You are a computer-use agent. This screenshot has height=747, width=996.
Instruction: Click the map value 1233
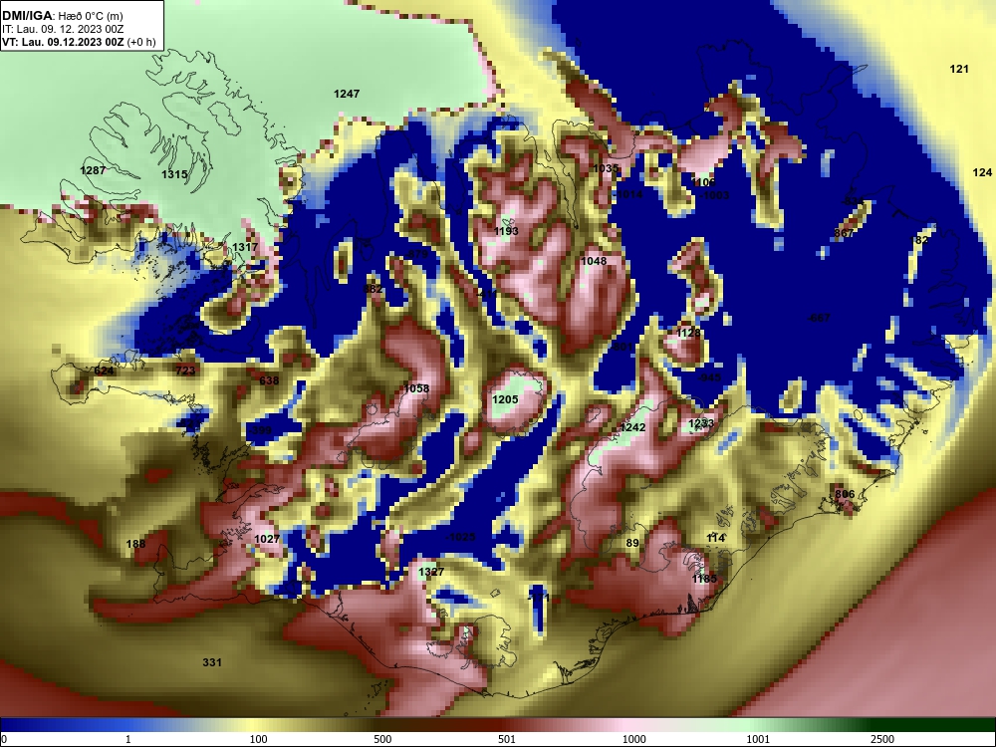[x=701, y=423]
